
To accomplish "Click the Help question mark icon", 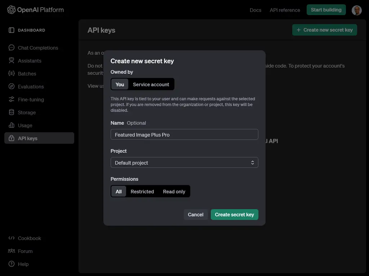I will 11,264.
